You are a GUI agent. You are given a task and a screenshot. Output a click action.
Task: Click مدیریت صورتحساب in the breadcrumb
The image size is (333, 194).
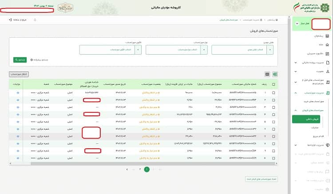coord(251,20)
